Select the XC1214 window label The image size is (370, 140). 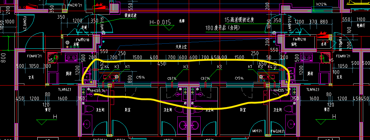[322, 4]
